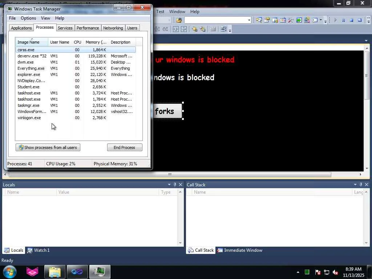Open Task Manager Options menu
The height and width of the screenshot is (279, 372).
click(28, 18)
